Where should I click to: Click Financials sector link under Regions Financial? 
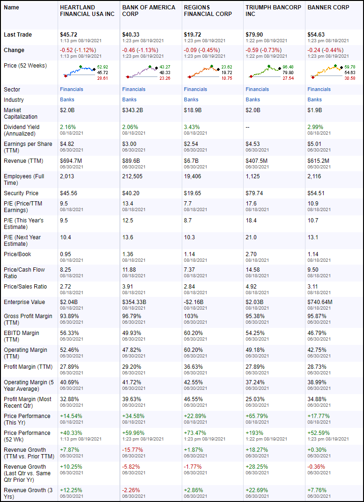coord(195,89)
